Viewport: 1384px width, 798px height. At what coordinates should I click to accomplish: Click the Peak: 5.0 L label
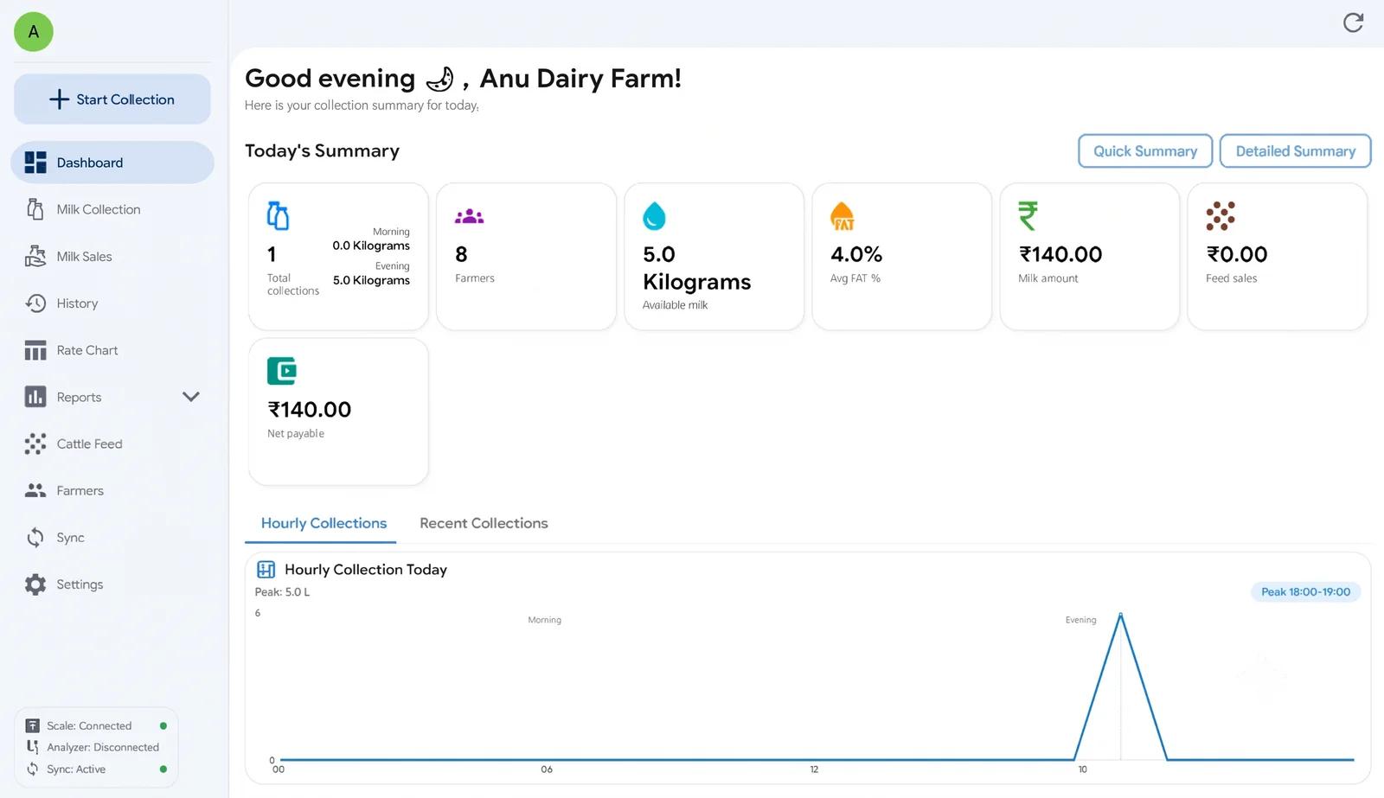(282, 592)
